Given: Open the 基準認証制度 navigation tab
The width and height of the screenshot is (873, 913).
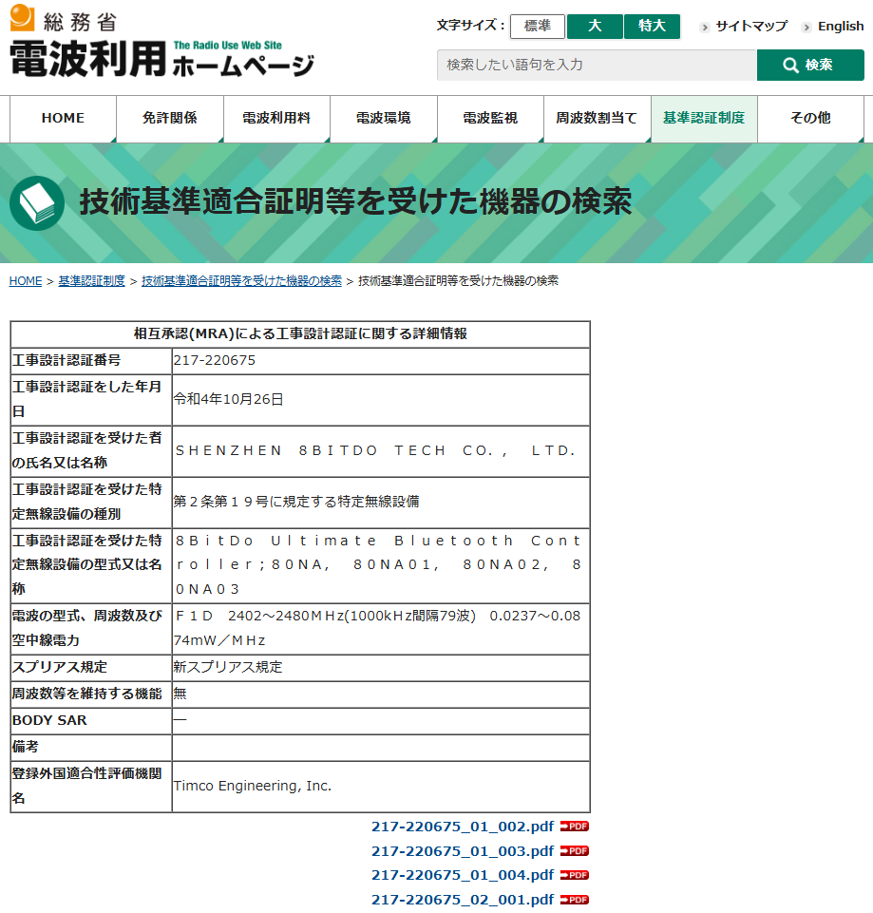Looking at the screenshot, I should pos(704,118).
